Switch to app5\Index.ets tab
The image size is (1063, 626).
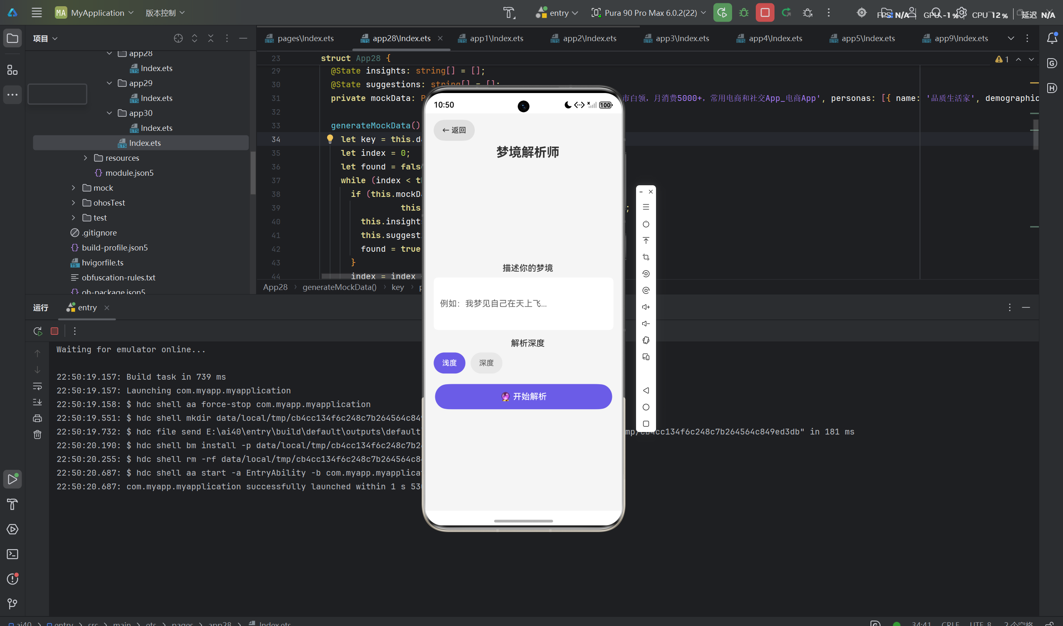(862, 38)
